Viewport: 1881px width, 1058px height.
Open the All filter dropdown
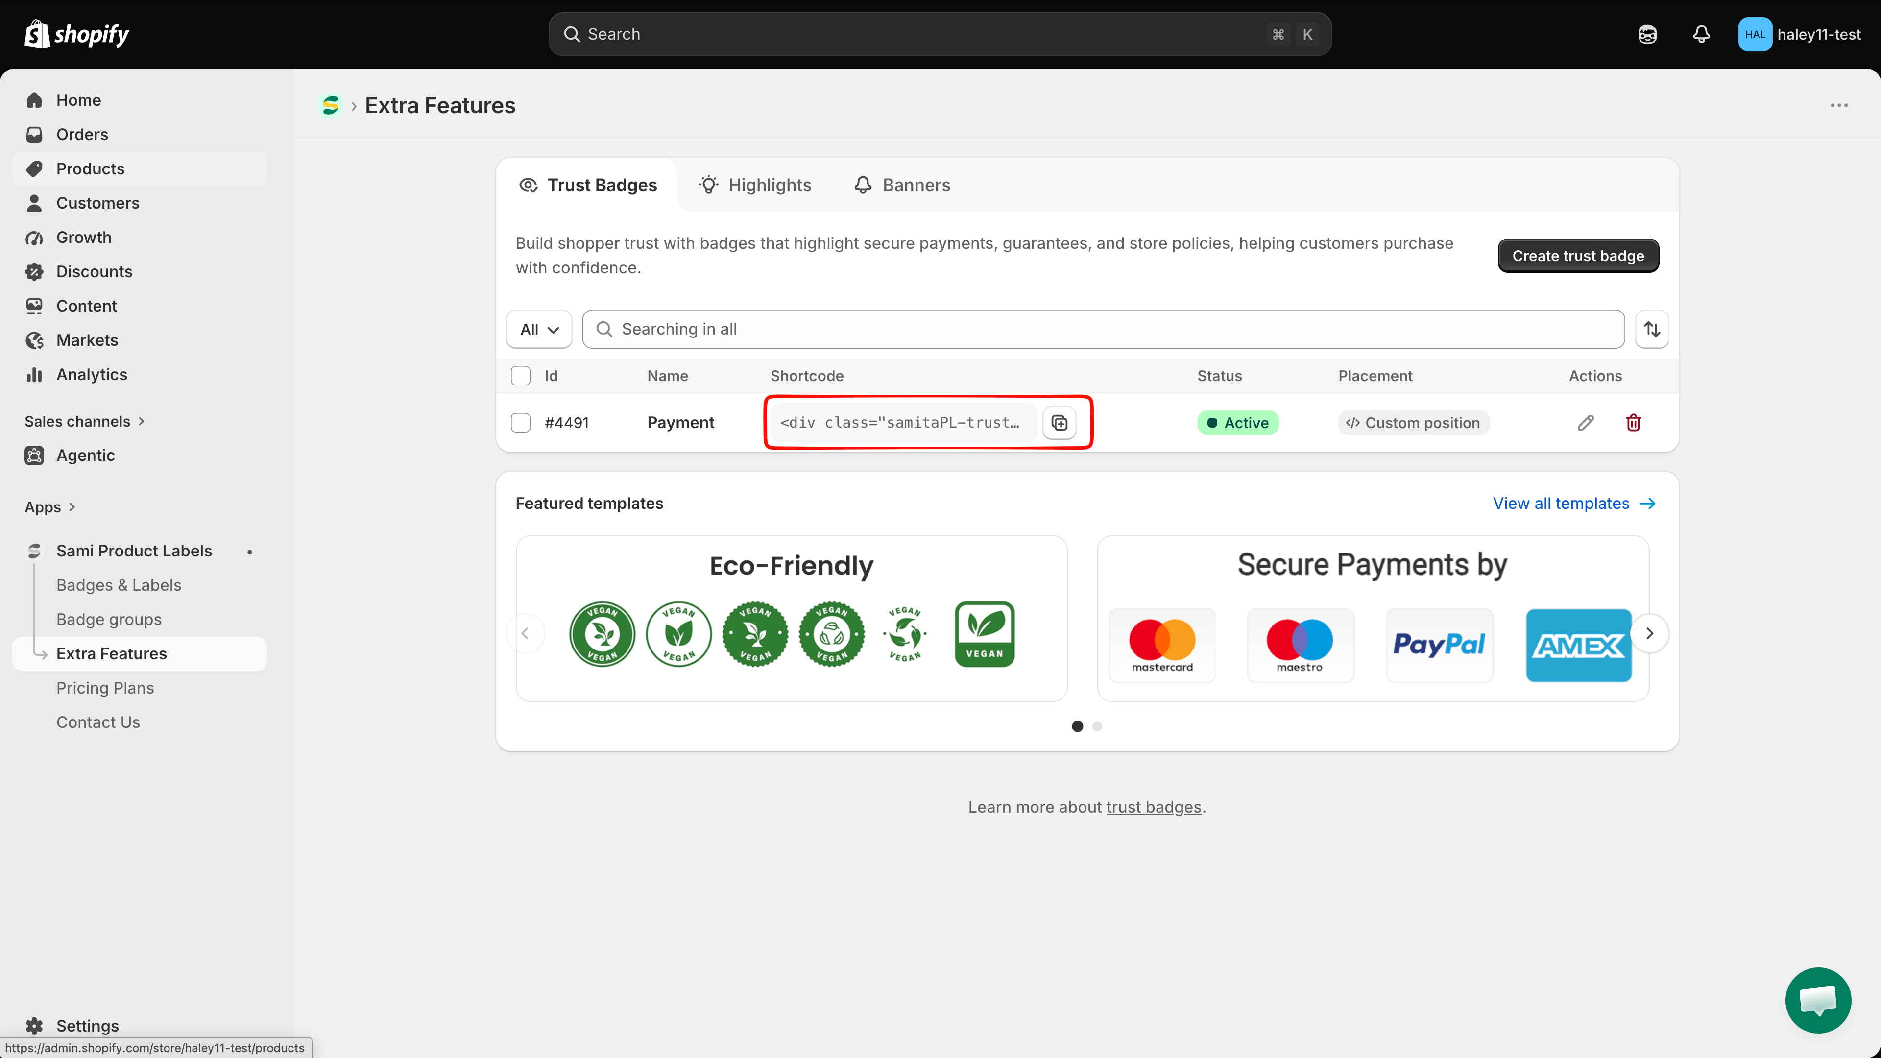[x=539, y=329]
